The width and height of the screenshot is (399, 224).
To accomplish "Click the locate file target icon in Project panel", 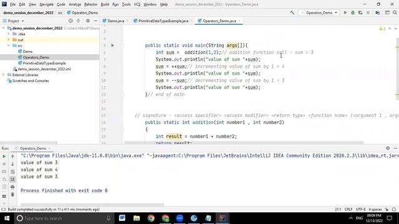I will click(70, 21).
